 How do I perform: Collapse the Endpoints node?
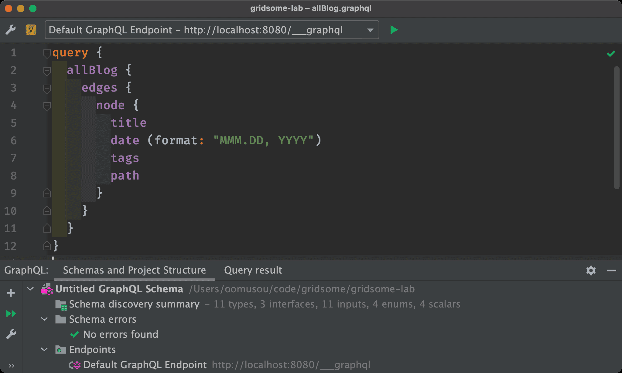[44, 350]
